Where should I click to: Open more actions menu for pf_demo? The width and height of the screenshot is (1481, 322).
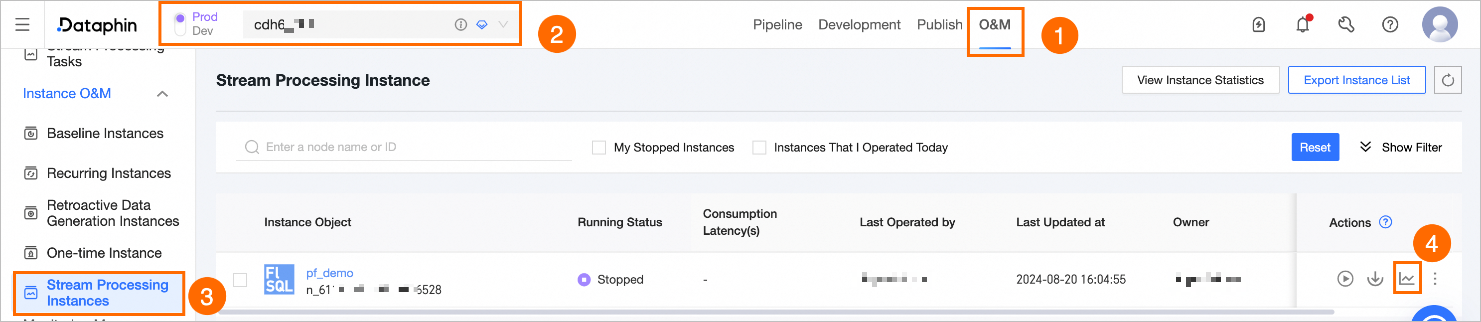coord(1435,279)
